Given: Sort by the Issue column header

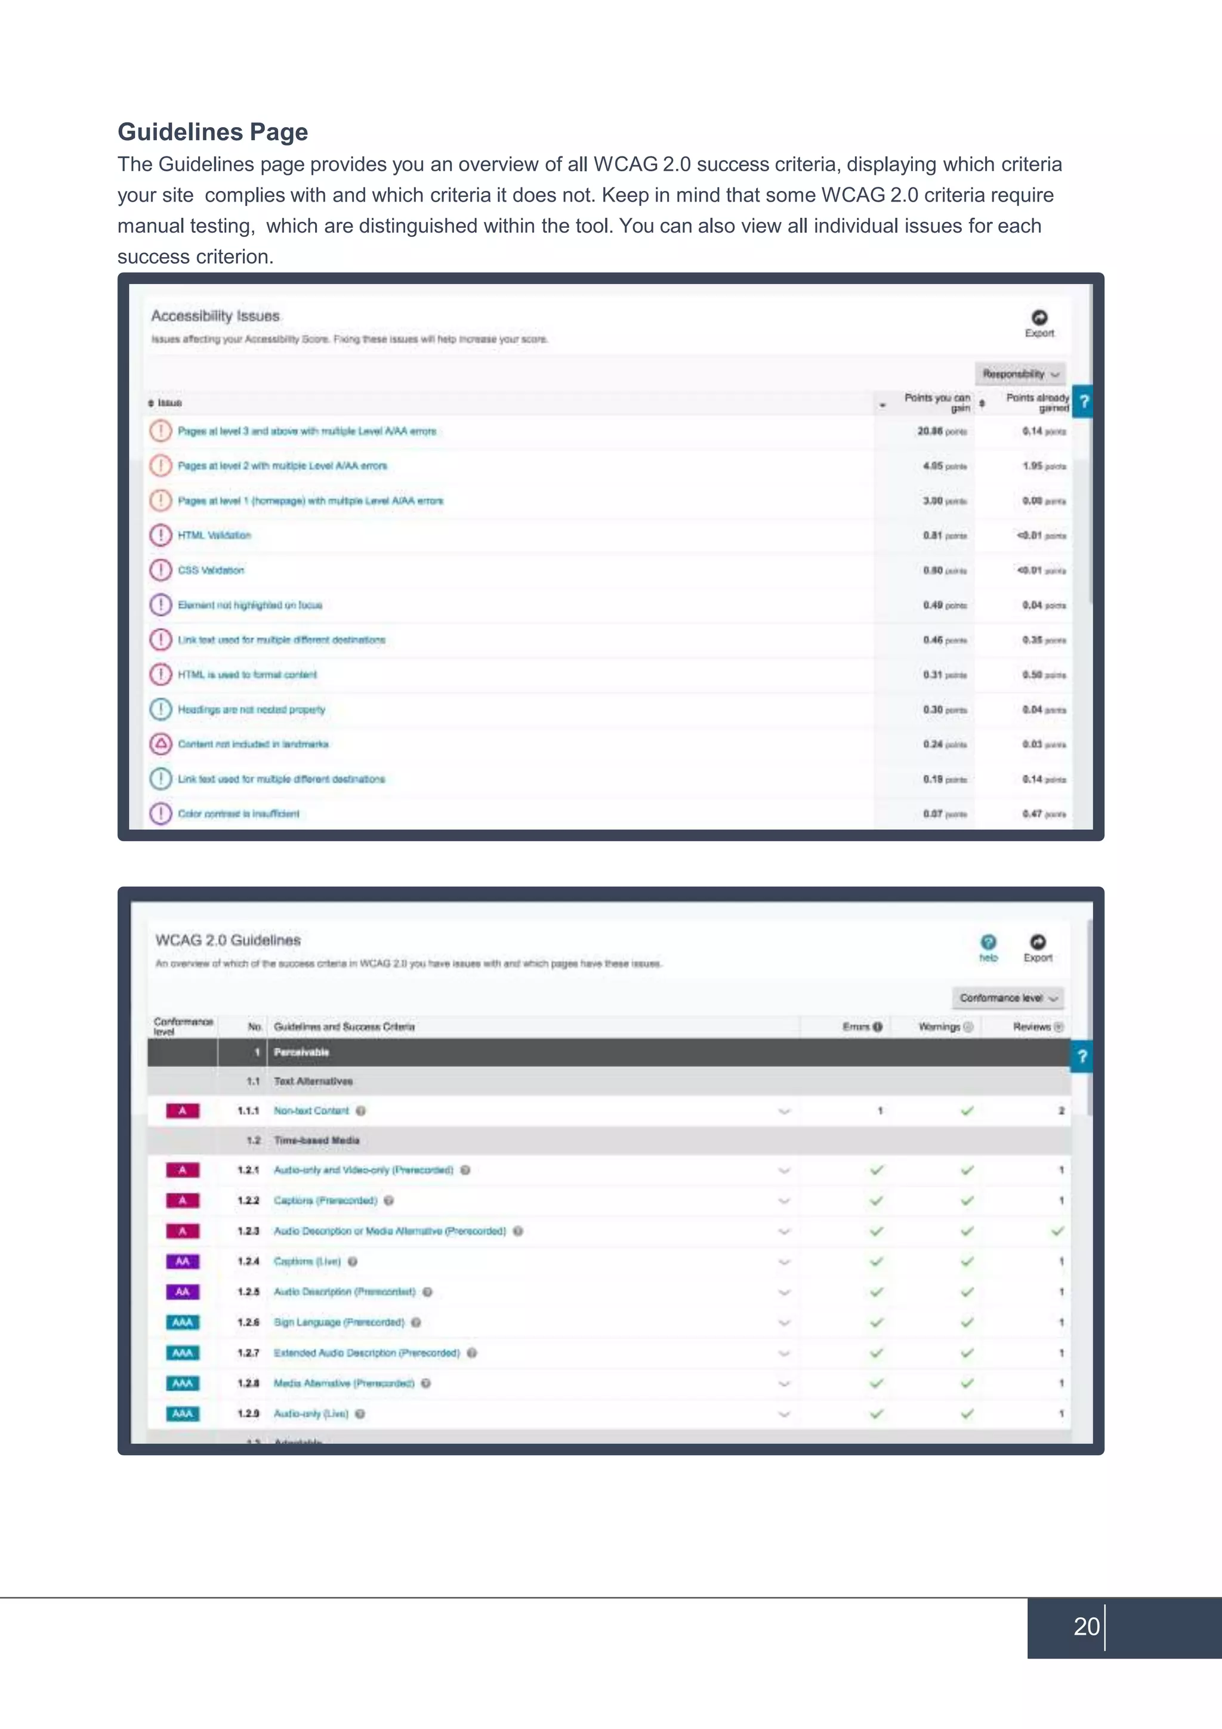Looking at the screenshot, I should pyautogui.click(x=165, y=403).
